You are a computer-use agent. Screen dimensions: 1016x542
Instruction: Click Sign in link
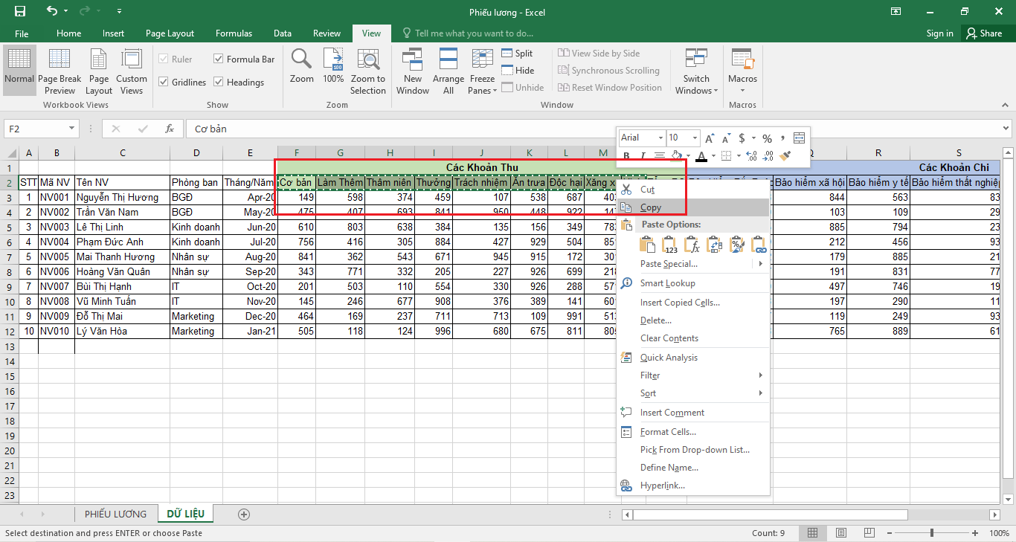(939, 33)
